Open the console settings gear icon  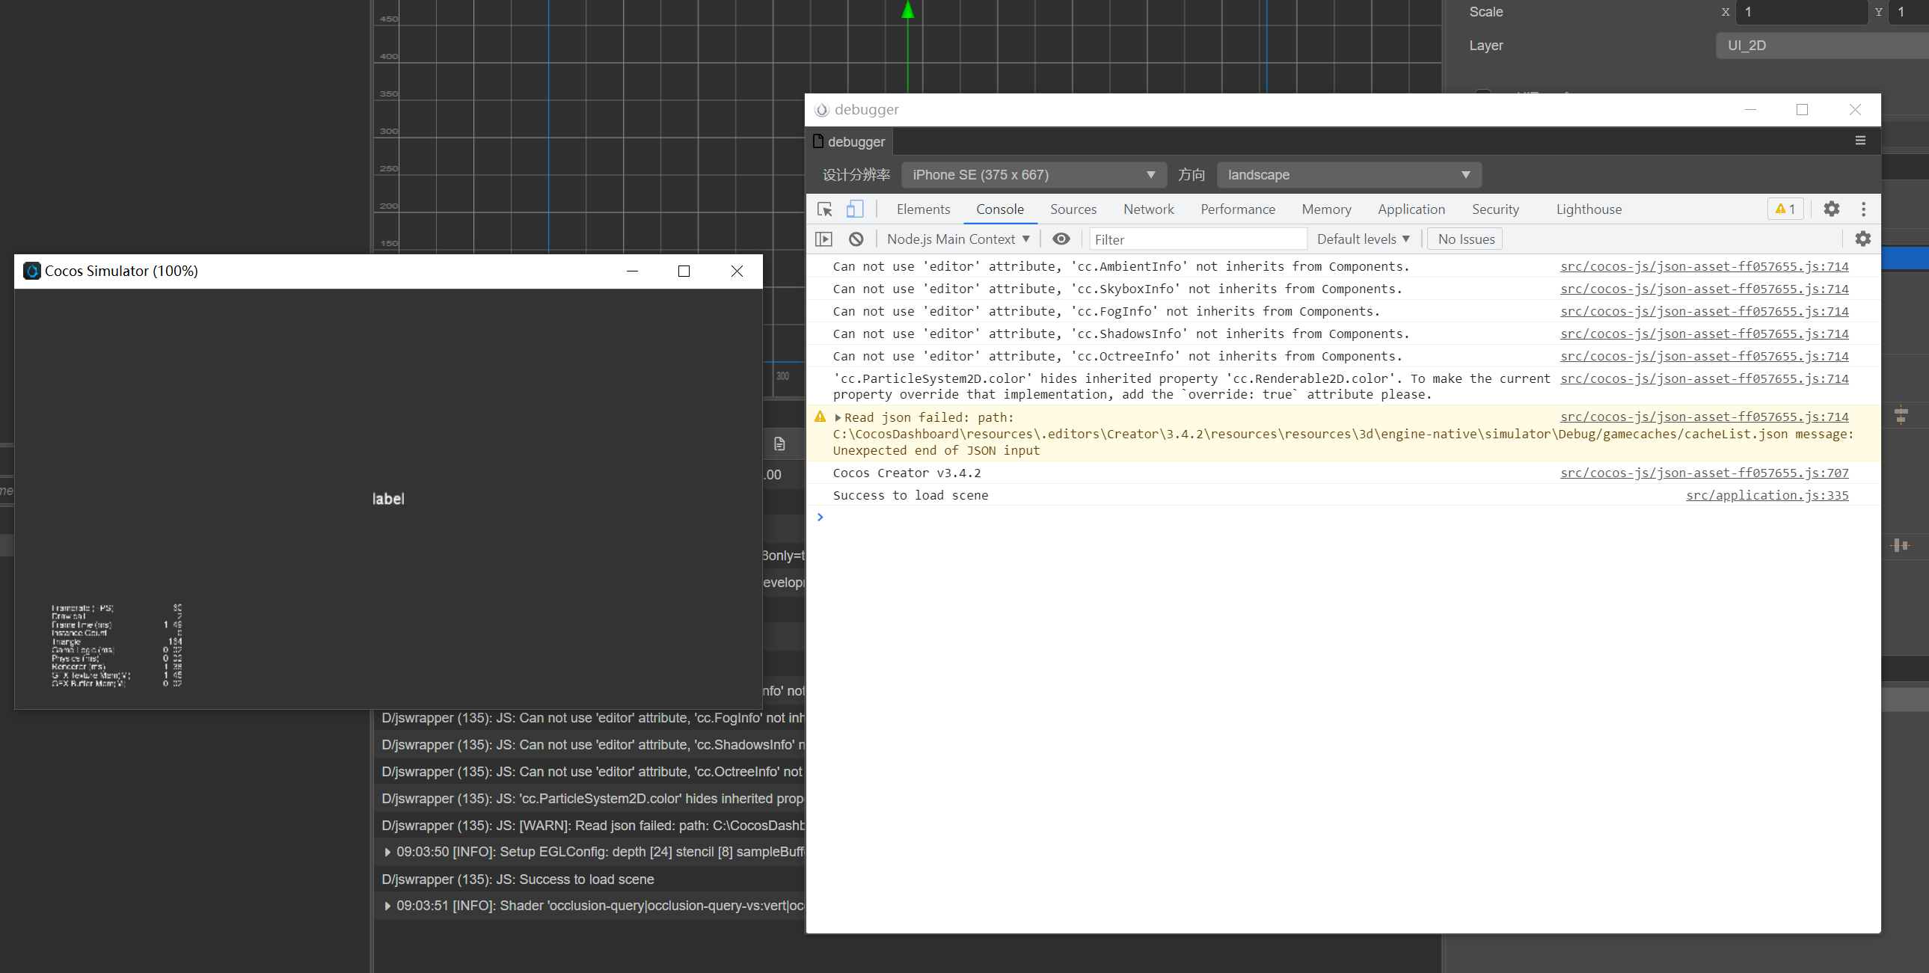1862,239
